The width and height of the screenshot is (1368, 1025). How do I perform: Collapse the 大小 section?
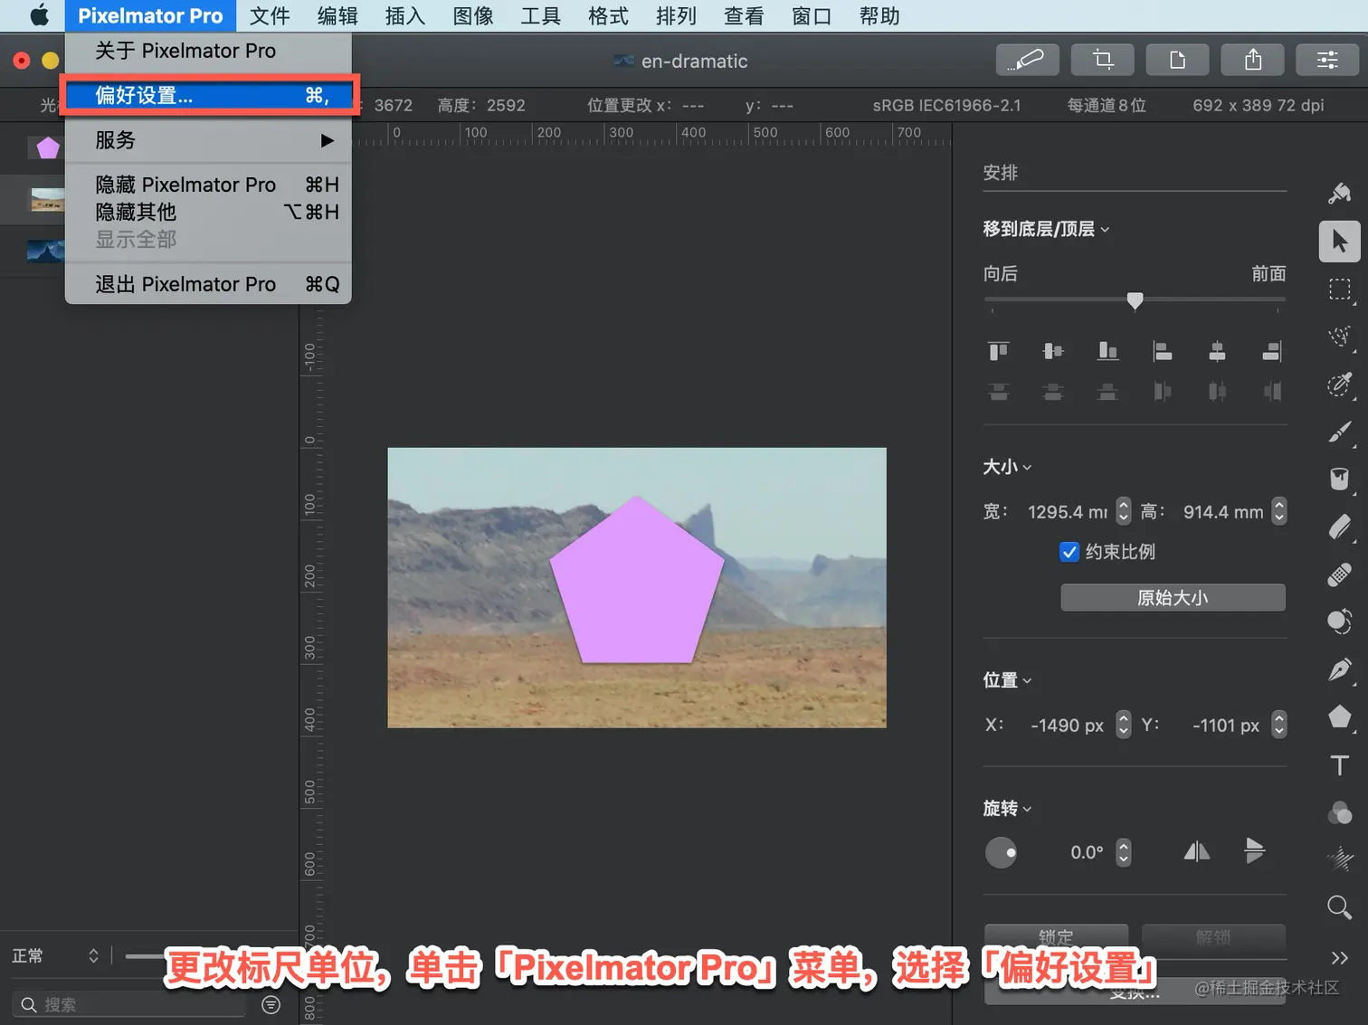[x=1007, y=467]
